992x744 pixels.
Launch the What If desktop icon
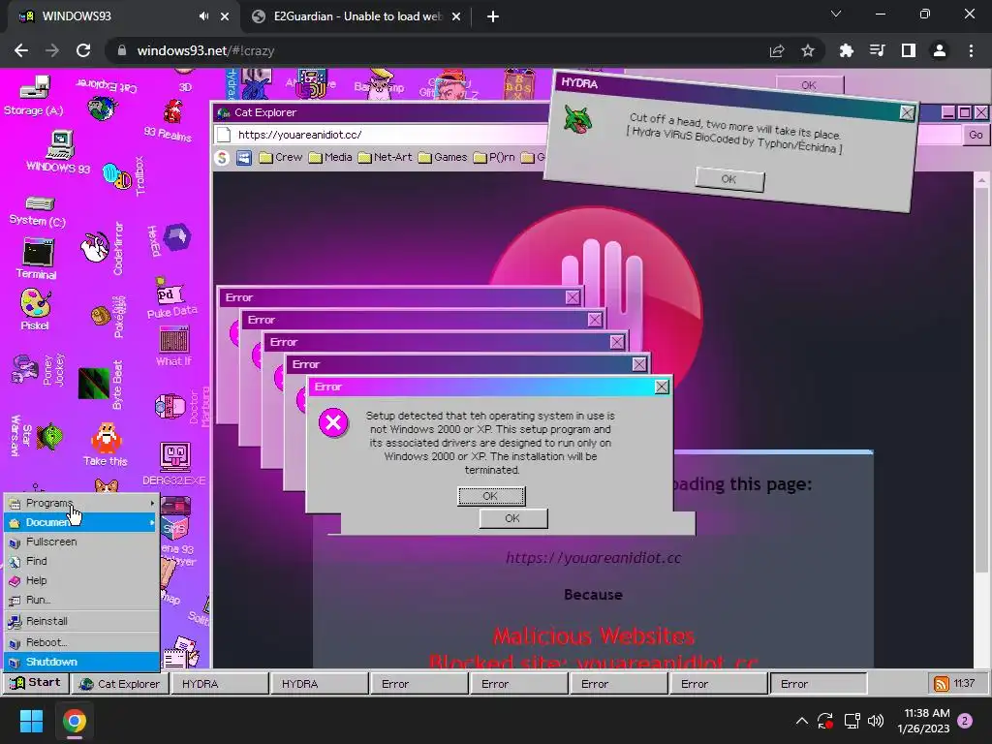point(173,346)
